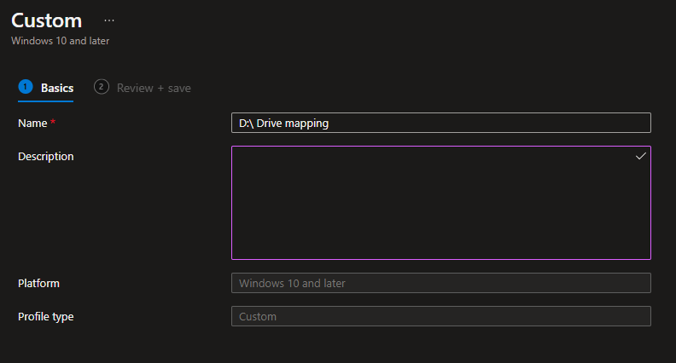Click the Custom page heading
The width and height of the screenshot is (676, 363).
pyautogui.click(x=47, y=20)
